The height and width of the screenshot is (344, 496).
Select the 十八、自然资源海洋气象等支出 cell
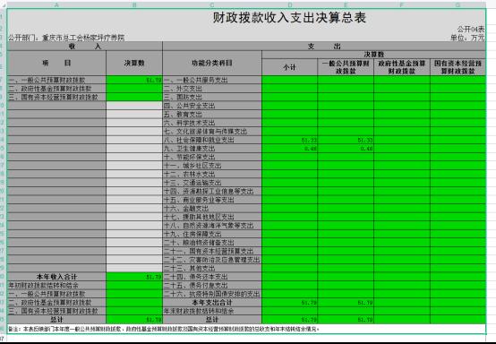[212, 226]
